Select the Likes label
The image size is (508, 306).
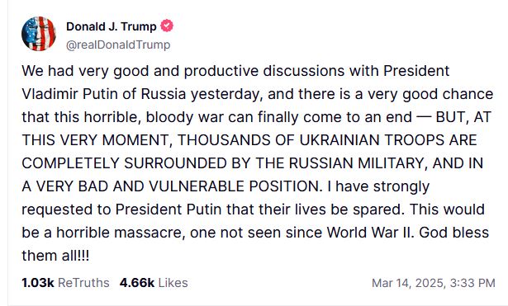tap(173, 283)
